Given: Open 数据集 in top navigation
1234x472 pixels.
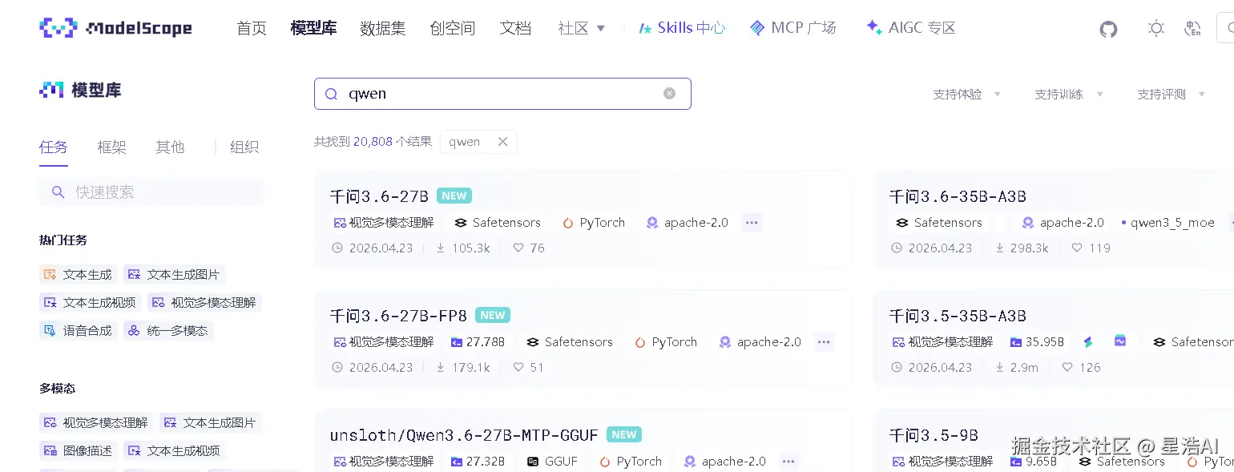Looking at the screenshot, I should 383,28.
